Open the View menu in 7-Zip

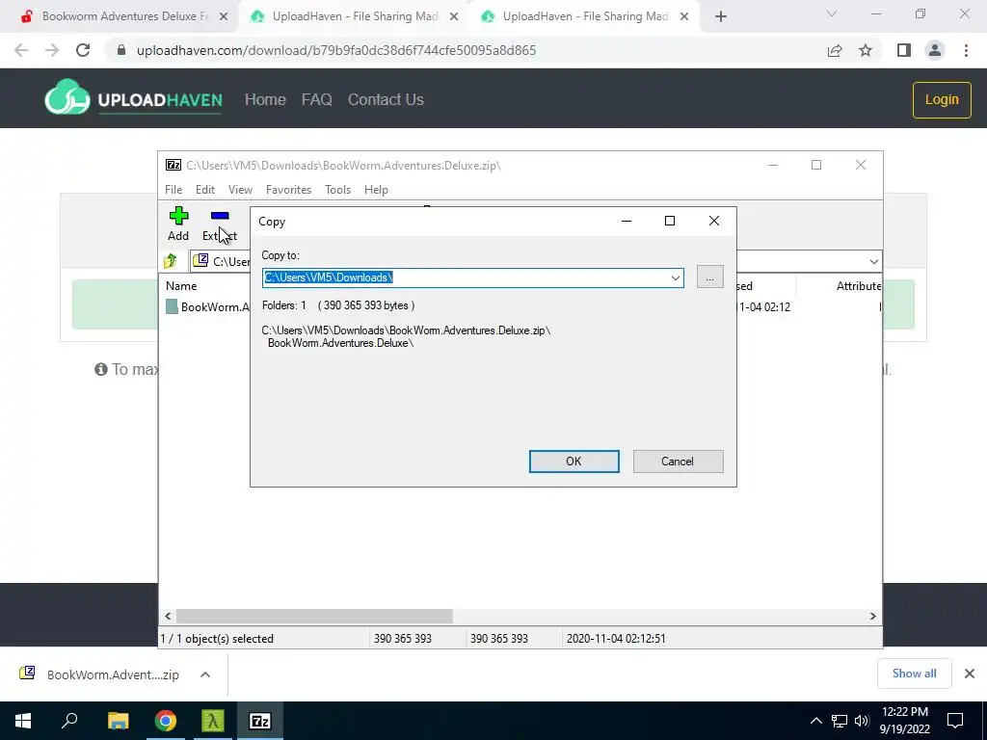pyautogui.click(x=240, y=190)
